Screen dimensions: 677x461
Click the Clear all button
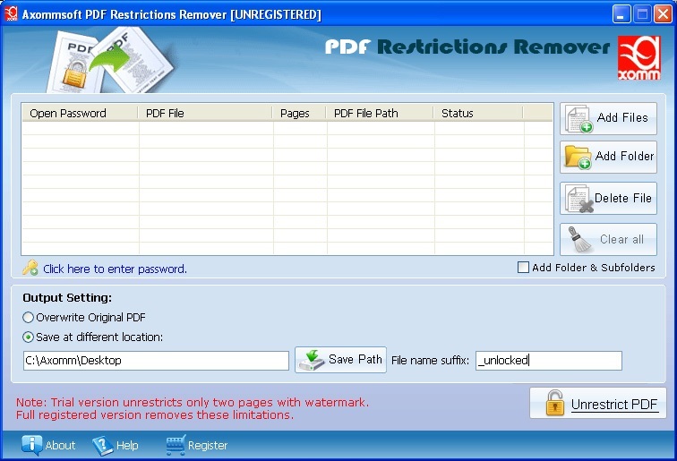point(608,240)
